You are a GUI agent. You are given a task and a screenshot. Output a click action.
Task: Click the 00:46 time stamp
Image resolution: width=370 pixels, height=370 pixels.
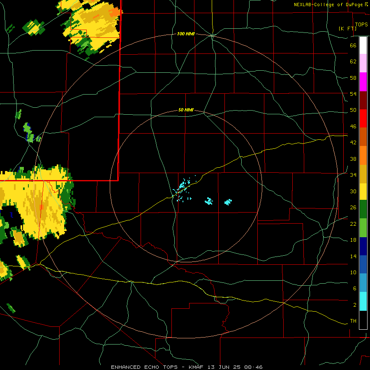[253, 367]
